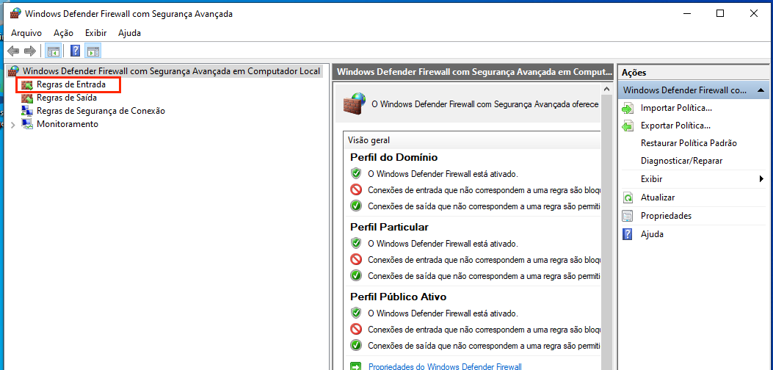Viewport: 773px width, 370px height.
Task: Open the Exibir submenu arrow in Ações
Action: tap(762, 179)
